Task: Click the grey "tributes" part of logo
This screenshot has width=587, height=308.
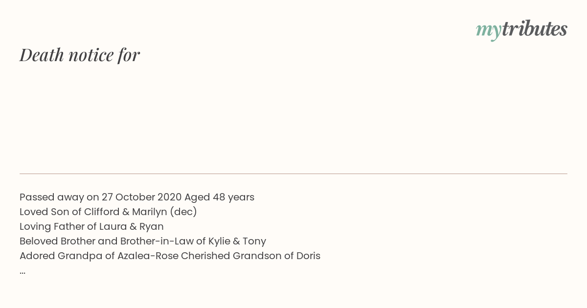Action: coord(535,28)
